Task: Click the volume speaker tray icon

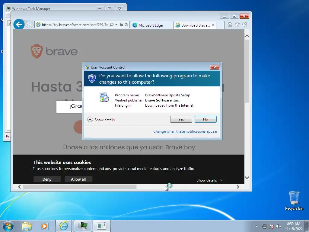Action: 279,226
